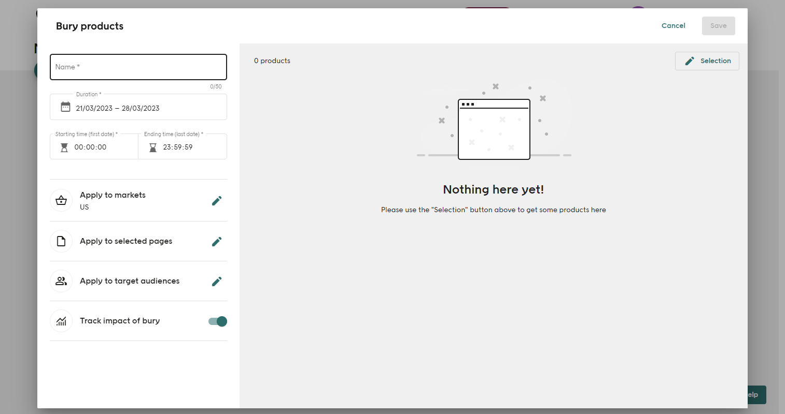Screen dimensions: 785x414
Task: Click the 0 products count text
Action: tap(272, 61)
